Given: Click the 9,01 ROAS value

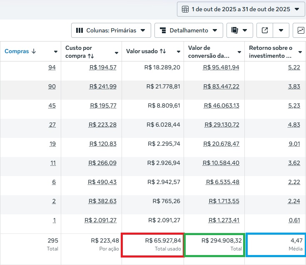Looking at the screenshot, I should pos(294,144).
